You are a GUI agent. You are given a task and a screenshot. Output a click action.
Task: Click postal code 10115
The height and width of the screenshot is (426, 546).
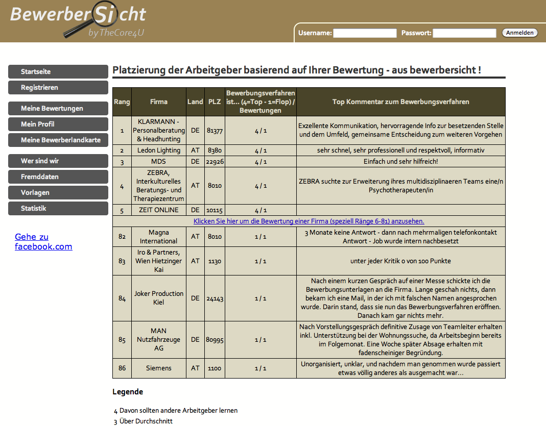click(215, 210)
